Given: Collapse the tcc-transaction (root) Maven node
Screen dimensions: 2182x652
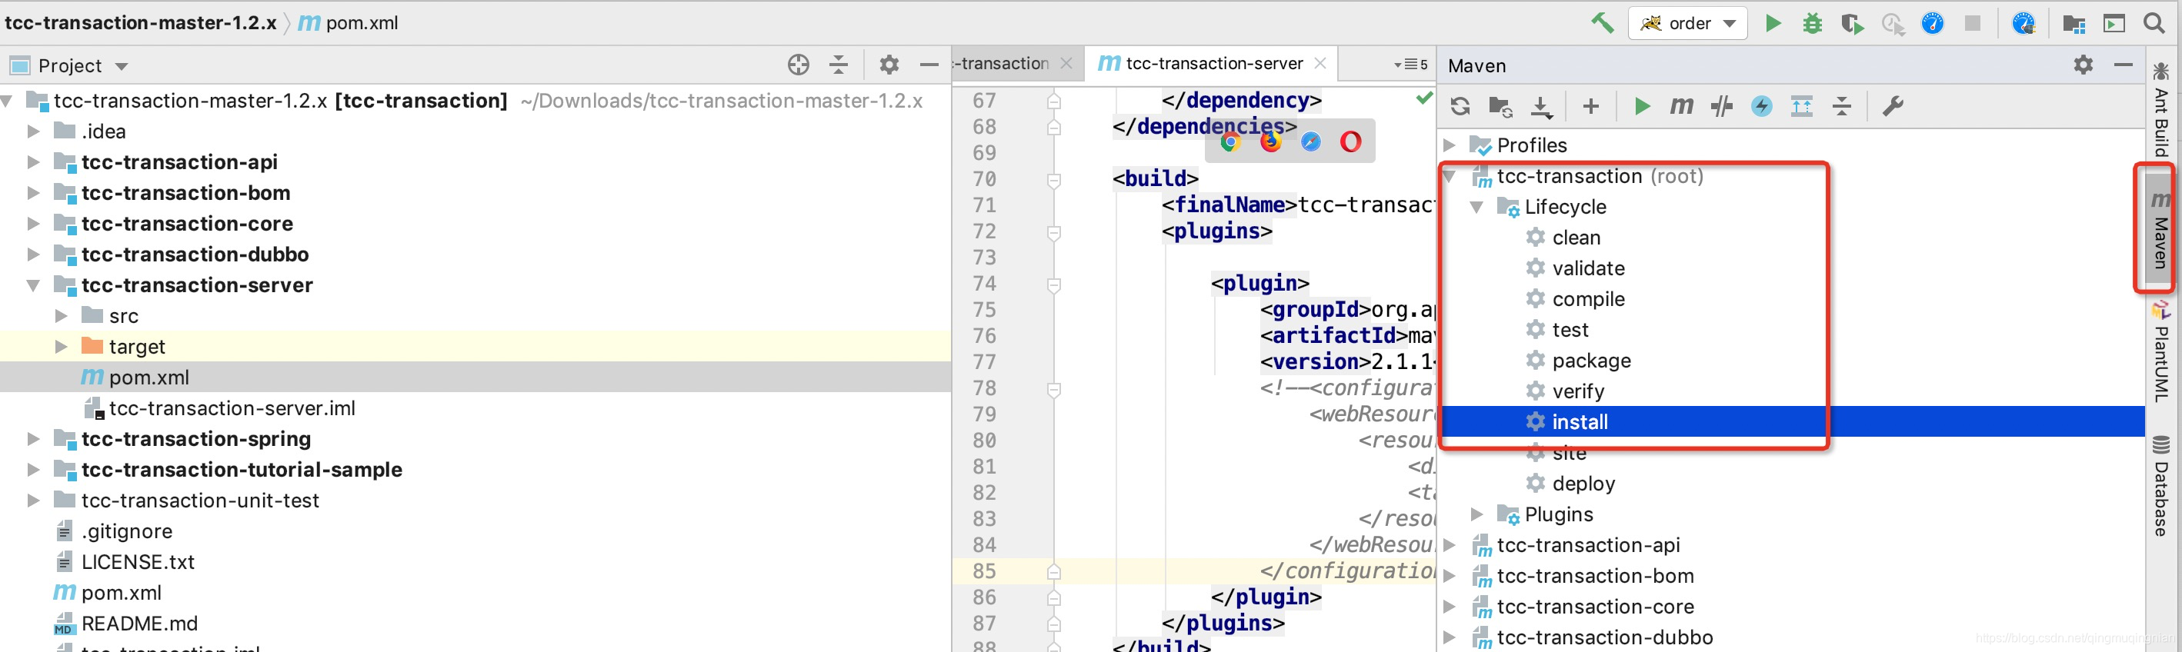Looking at the screenshot, I should click(1450, 176).
